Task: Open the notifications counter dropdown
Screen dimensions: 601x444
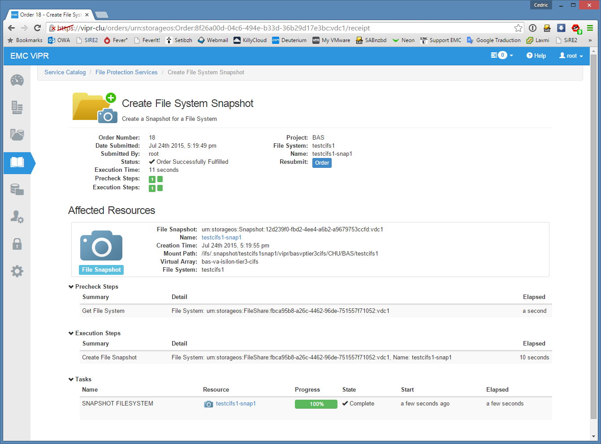Action: 502,55
